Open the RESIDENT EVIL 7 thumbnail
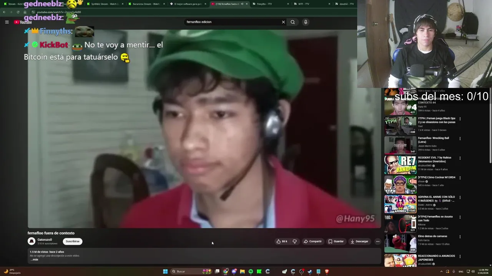 pos(400,164)
